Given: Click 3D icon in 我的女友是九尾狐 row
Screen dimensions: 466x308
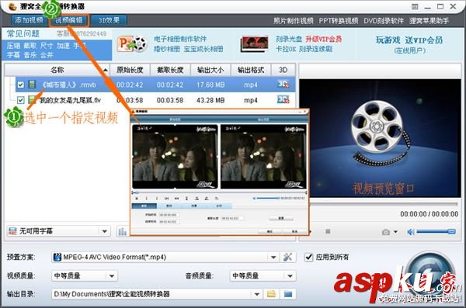Looking at the screenshot, I should pyautogui.click(x=283, y=99).
